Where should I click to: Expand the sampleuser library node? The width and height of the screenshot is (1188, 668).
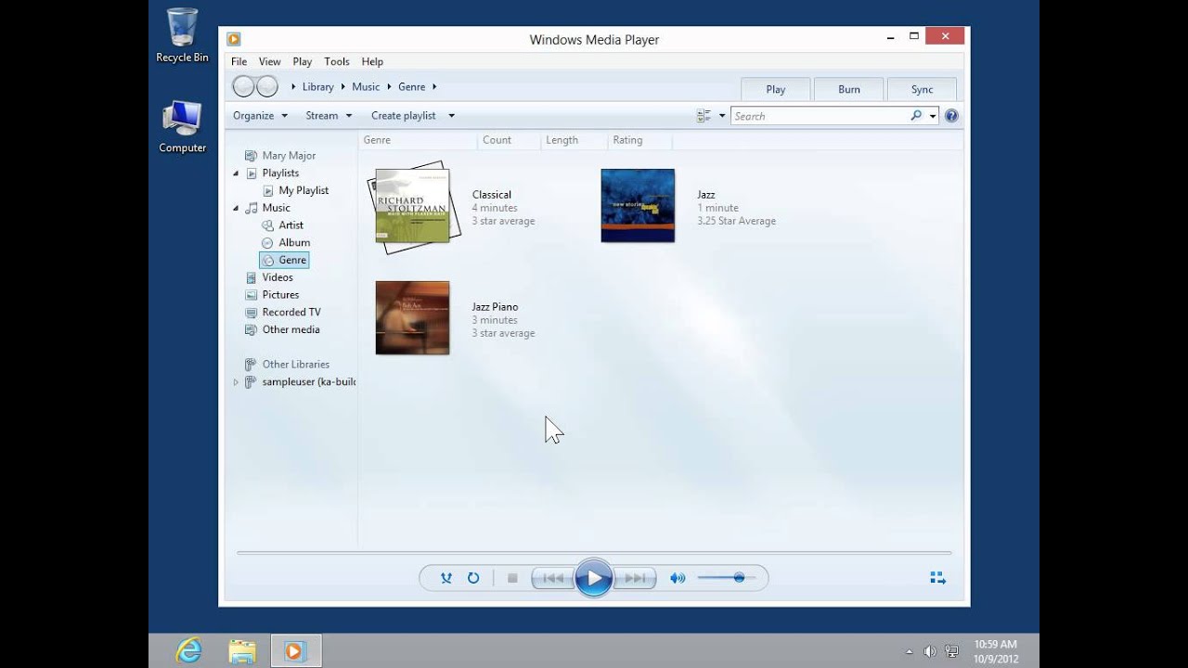coord(235,382)
